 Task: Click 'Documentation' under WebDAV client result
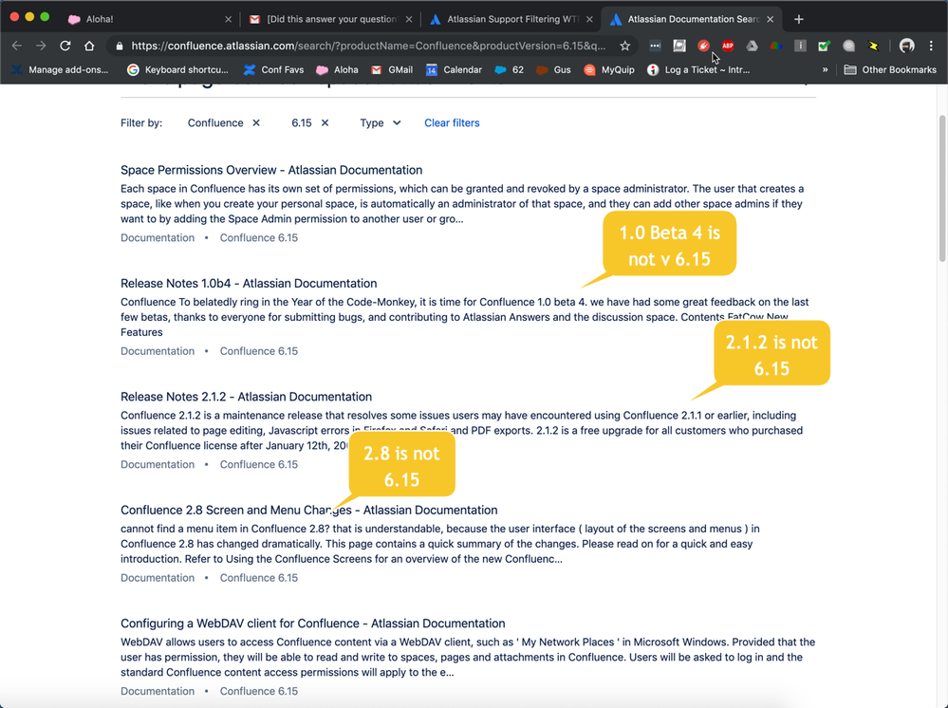click(158, 691)
